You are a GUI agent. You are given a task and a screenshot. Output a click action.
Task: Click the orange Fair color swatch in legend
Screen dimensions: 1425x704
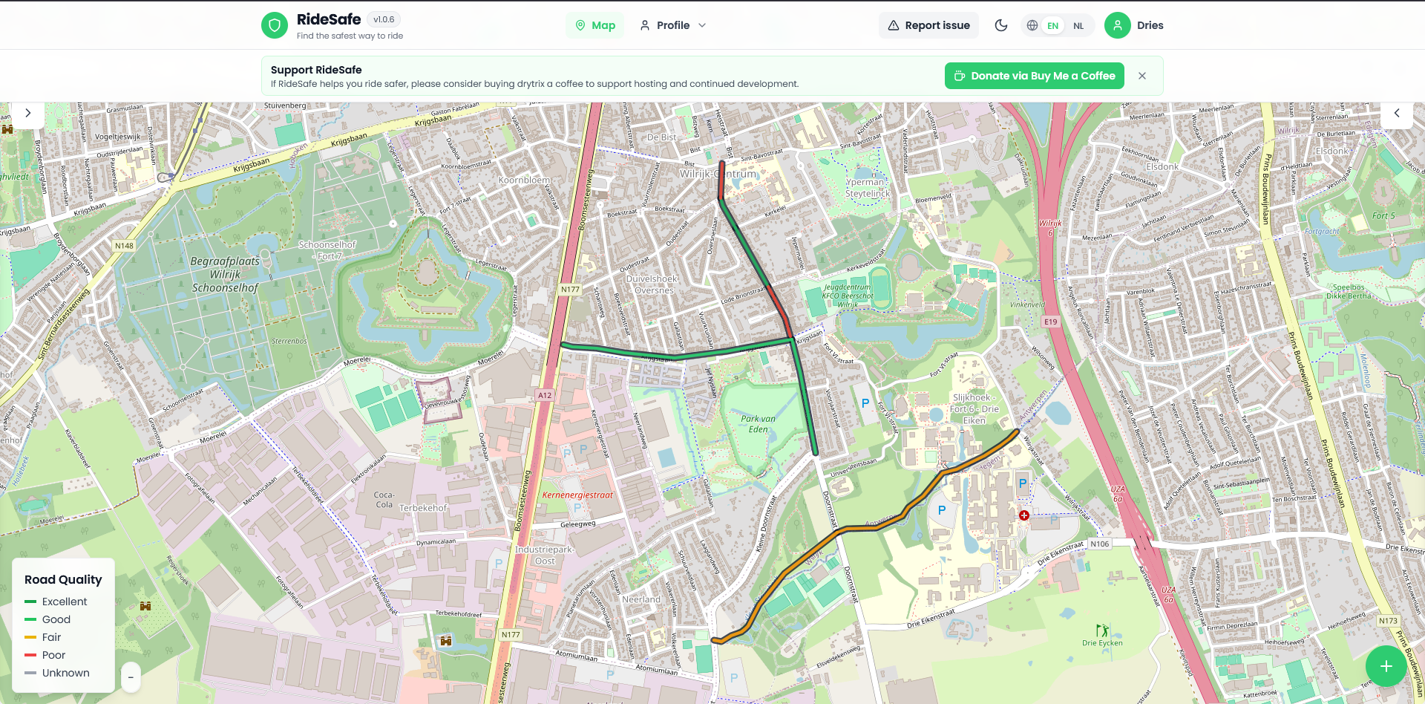30,637
